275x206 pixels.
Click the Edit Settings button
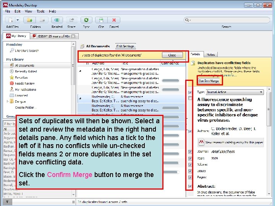[x=125, y=46]
